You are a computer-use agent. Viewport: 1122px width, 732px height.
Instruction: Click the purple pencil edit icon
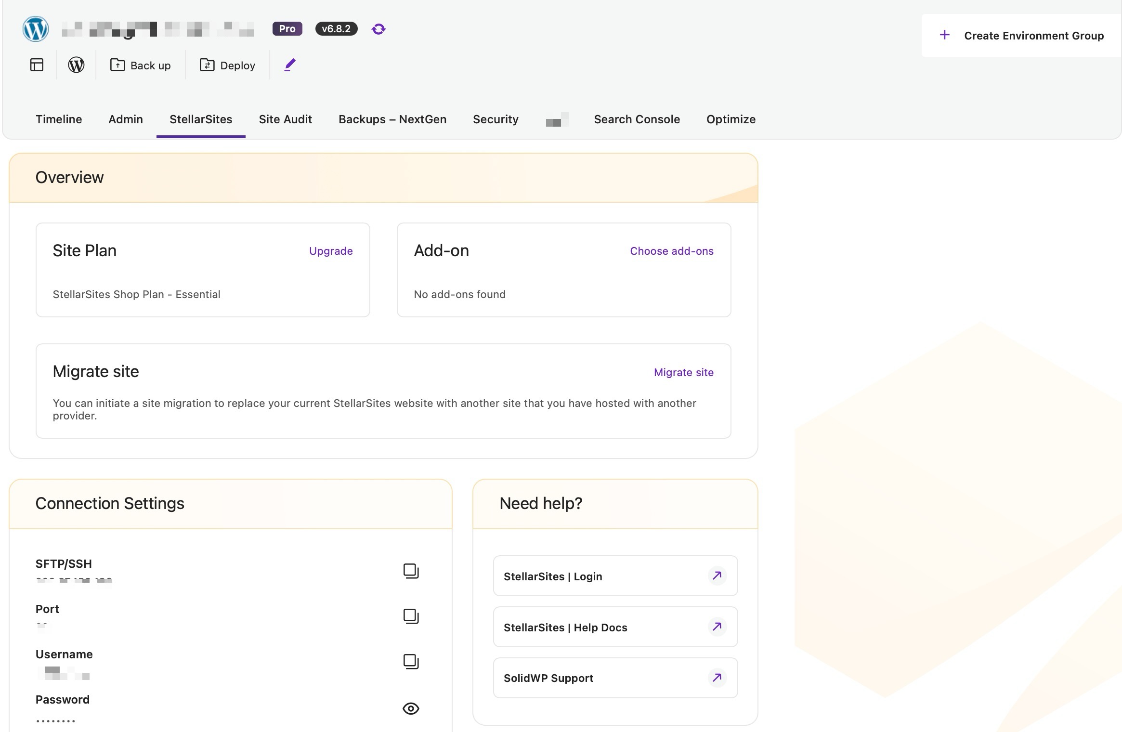tap(289, 65)
